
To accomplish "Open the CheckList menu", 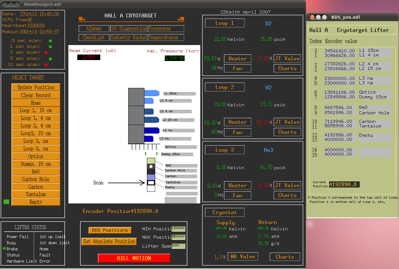I will pos(94,37).
